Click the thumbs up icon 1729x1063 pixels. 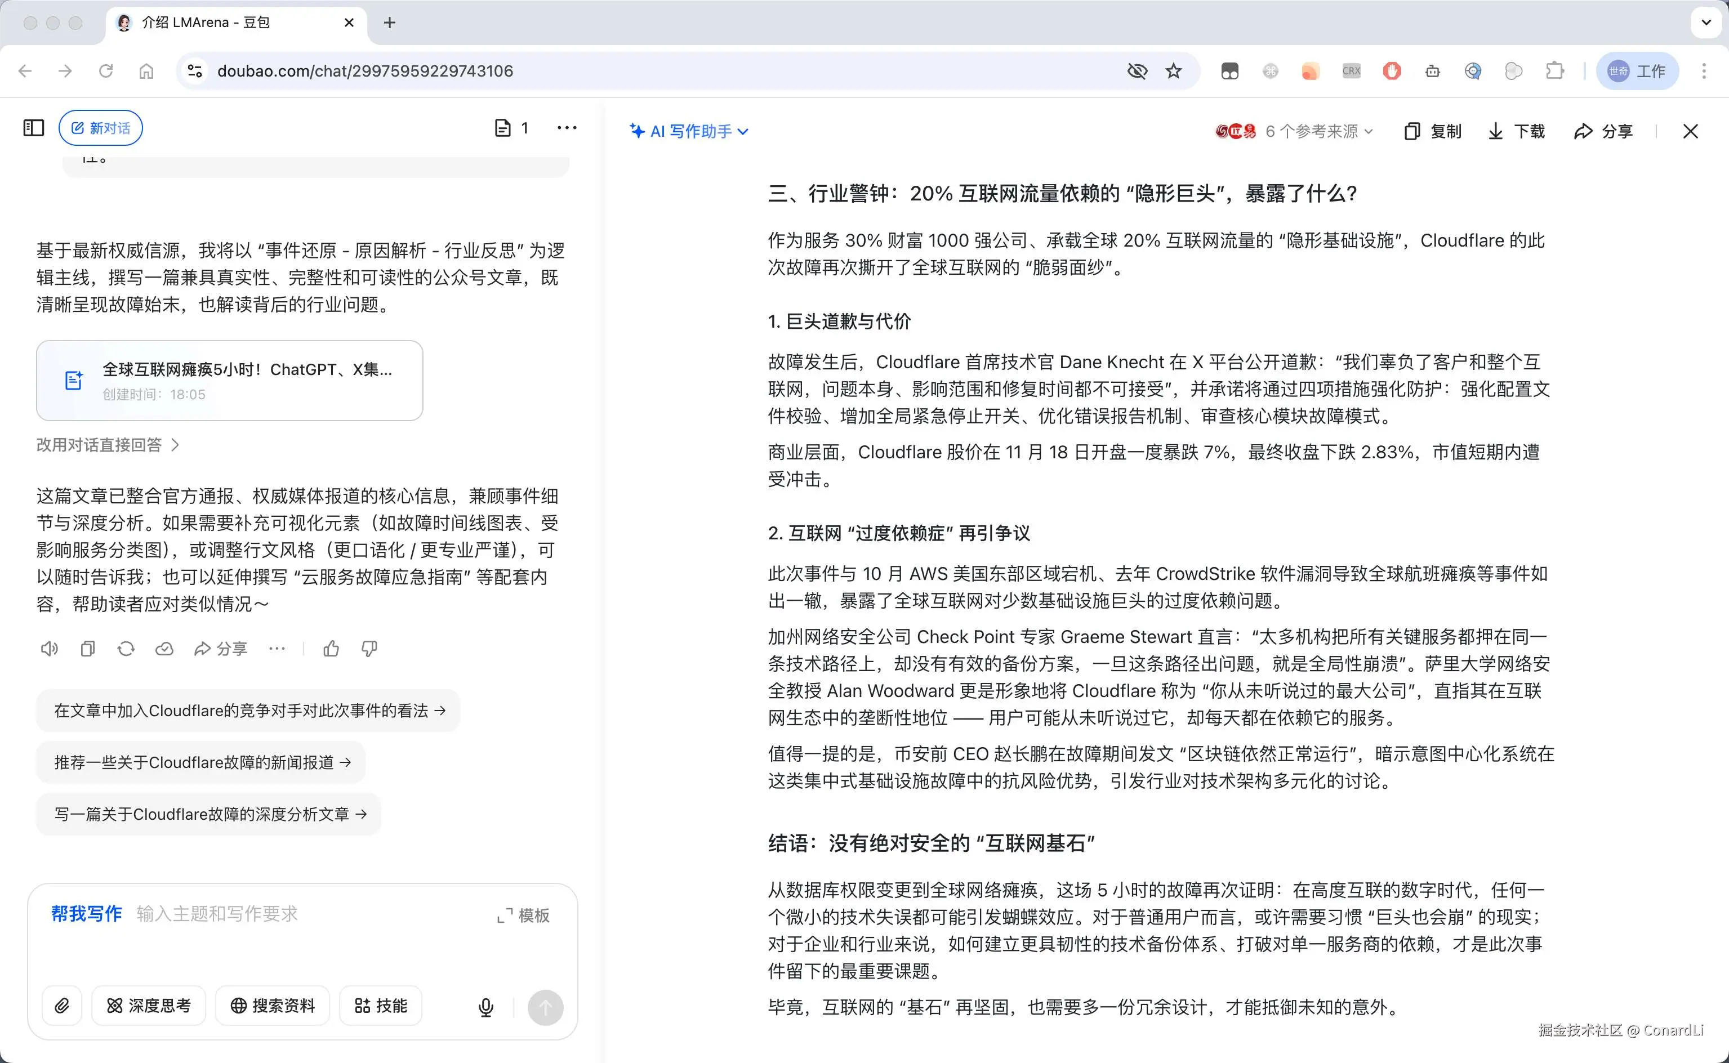coord(331,649)
